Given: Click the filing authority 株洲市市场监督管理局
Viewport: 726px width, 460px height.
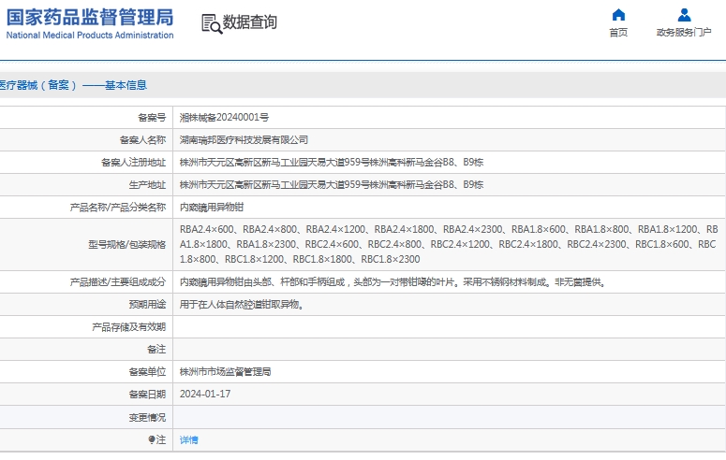Looking at the screenshot, I should [x=225, y=372].
